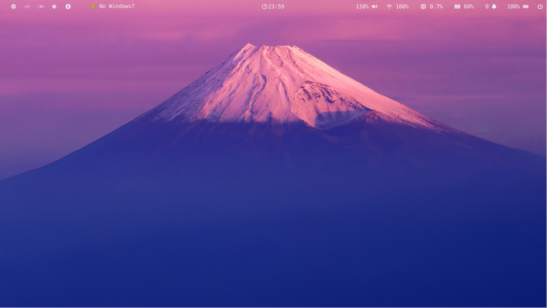Open the power menu icon
The width and height of the screenshot is (547, 308).
coord(540,6)
